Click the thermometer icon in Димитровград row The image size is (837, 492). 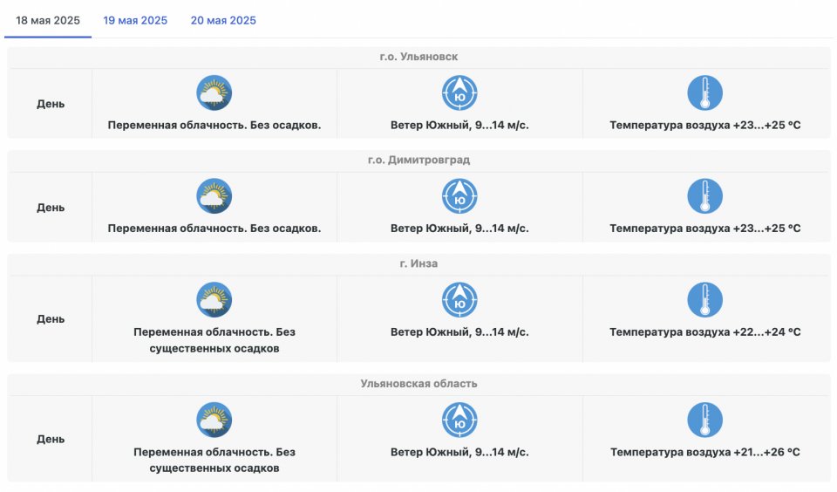[x=704, y=196]
